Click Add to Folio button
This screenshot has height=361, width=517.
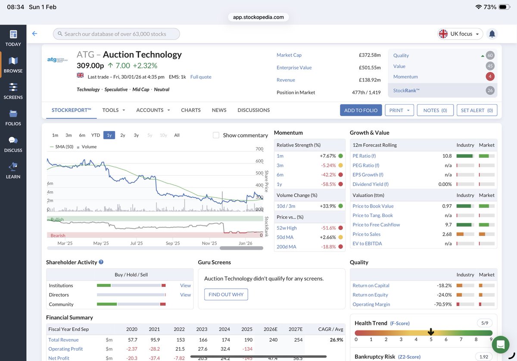(361, 110)
